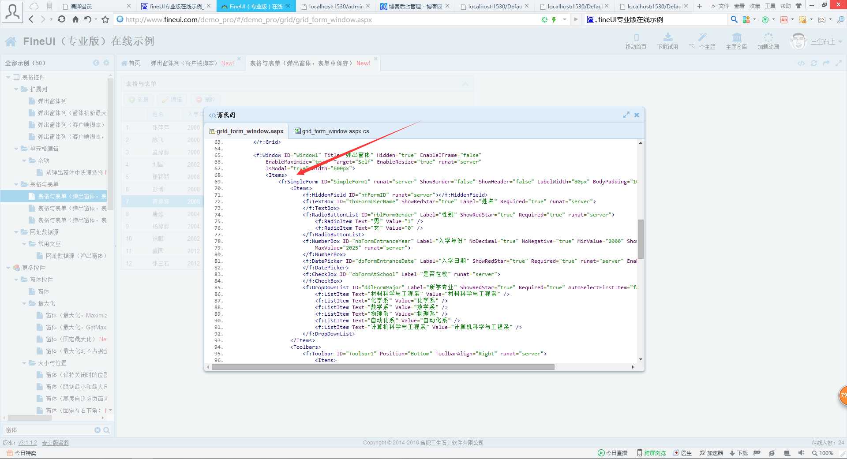
Task: Click 加载动画 loading animation icon
Action: point(768,41)
